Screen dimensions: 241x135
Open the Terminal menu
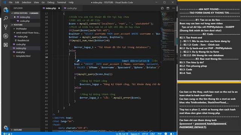pos(61,3)
